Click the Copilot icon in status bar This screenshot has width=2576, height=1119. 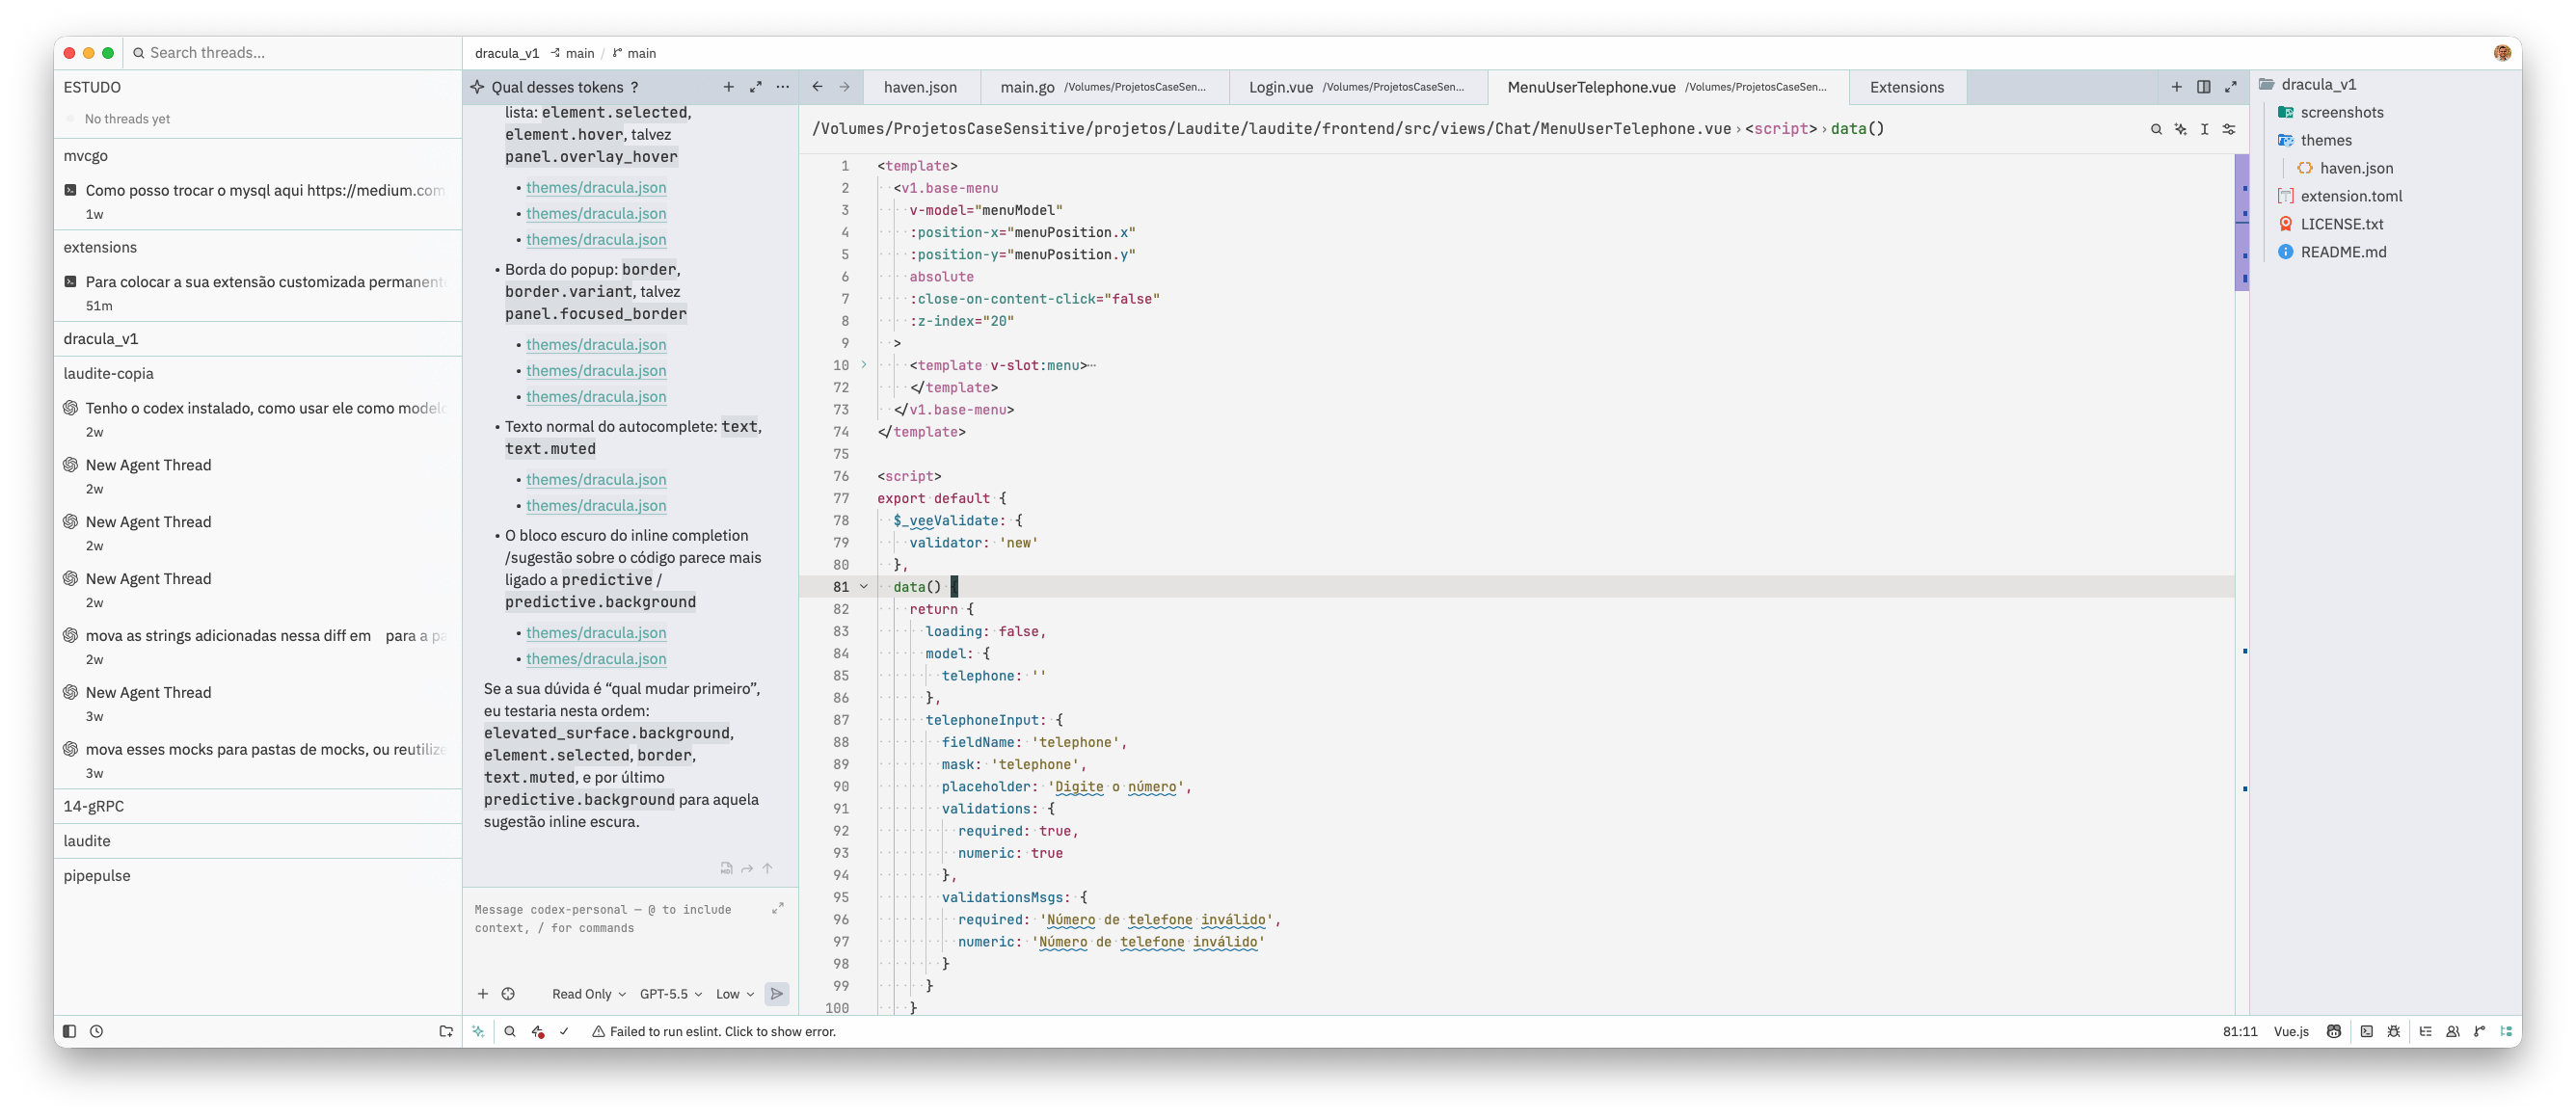(x=2334, y=1031)
